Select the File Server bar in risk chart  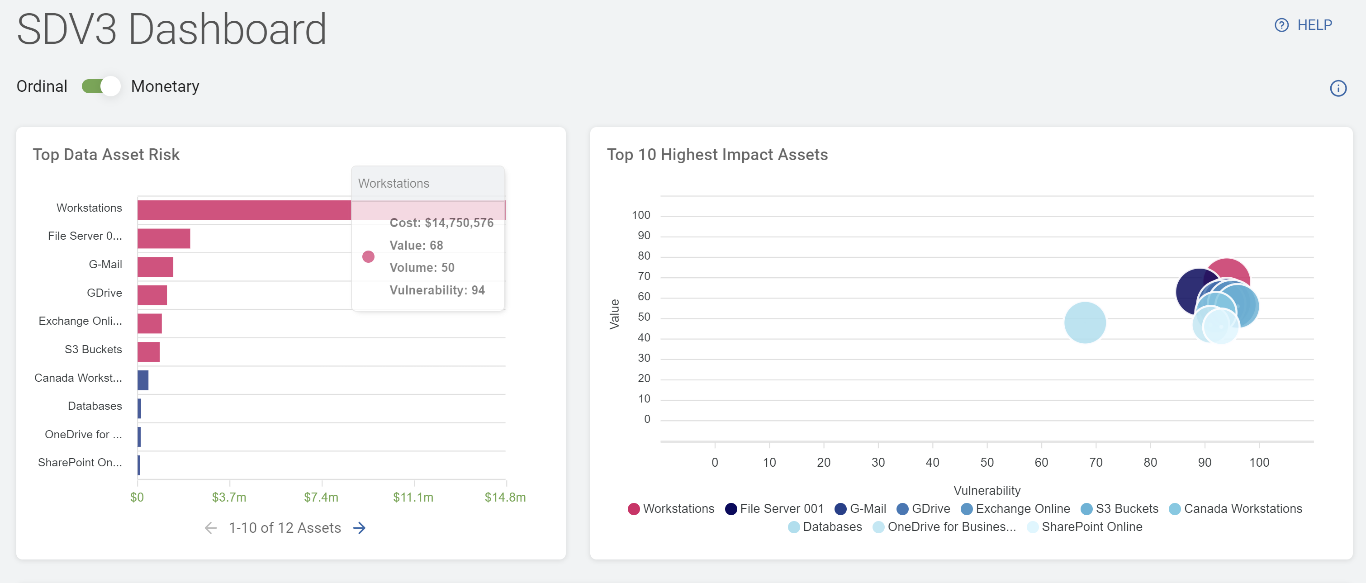[x=163, y=239]
